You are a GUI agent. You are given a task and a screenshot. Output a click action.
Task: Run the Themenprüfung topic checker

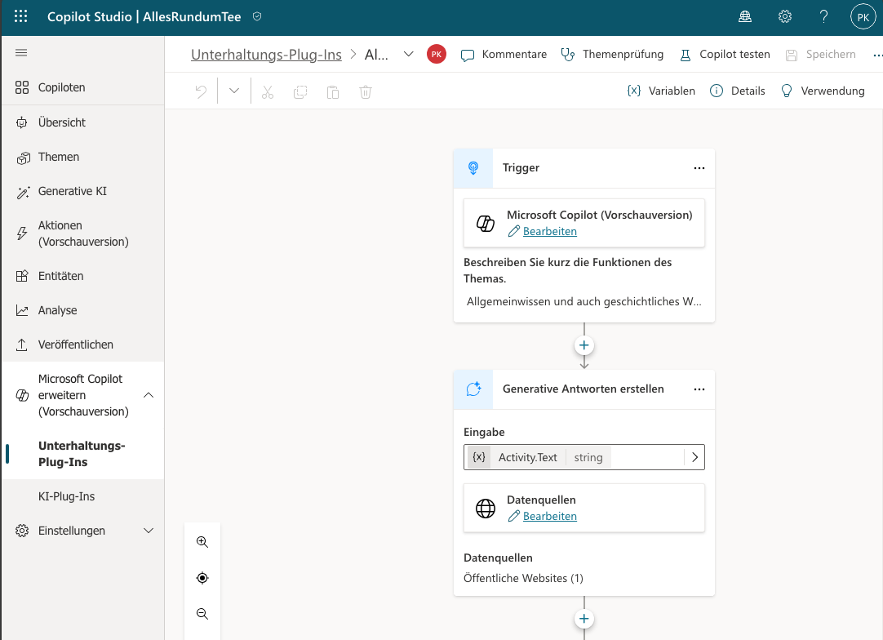[x=612, y=55]
